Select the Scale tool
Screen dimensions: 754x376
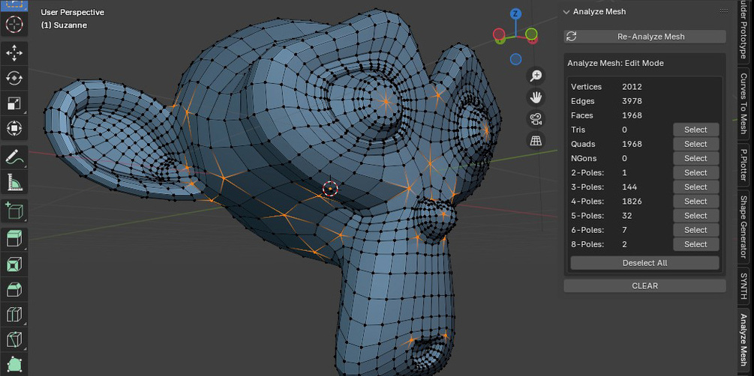click(14, 103)
